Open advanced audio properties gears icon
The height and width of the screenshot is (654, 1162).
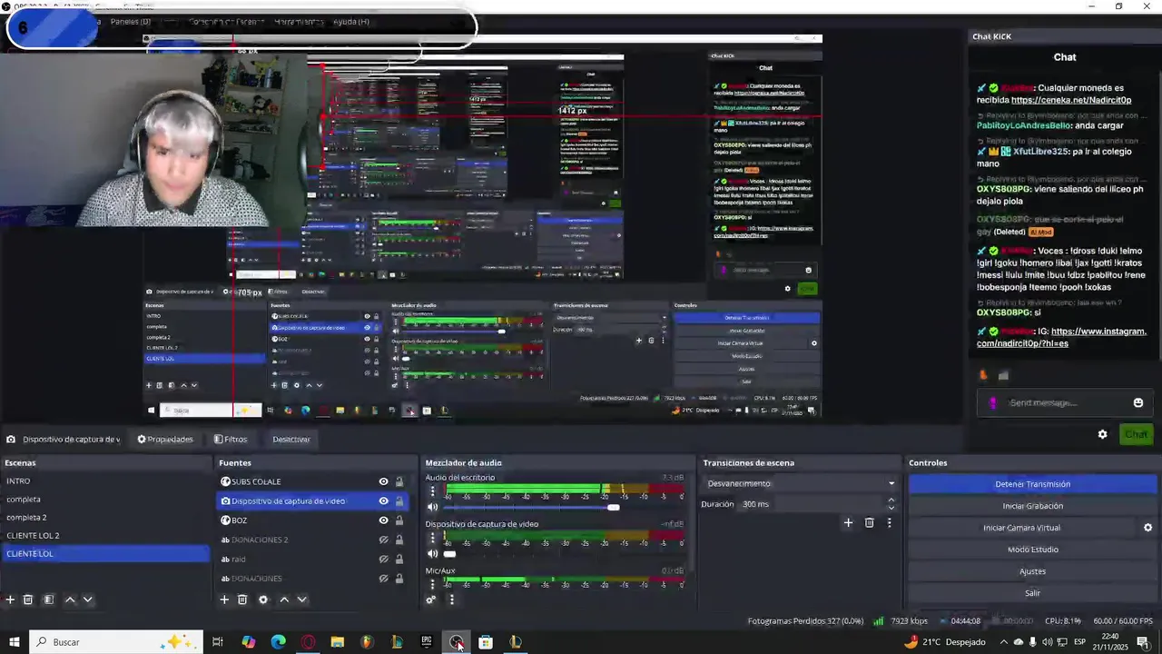(431, 599)
